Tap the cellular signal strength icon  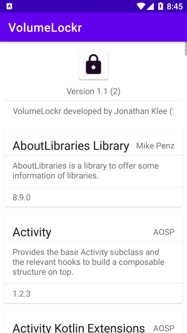[x=150, y=6]
